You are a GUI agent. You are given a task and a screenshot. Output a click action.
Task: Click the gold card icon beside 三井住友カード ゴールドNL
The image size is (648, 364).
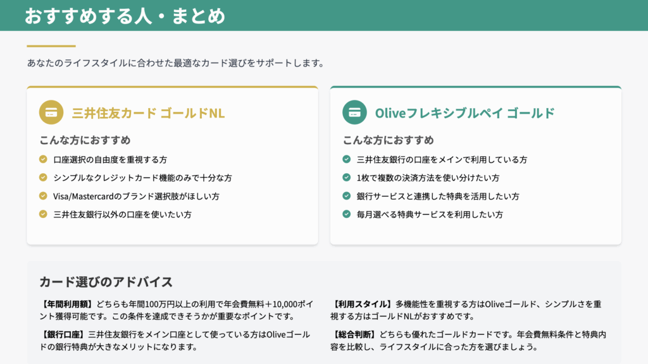tap(52, 113)
